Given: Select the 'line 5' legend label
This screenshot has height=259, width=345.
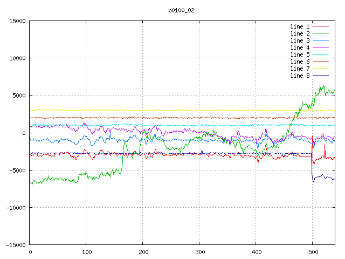Looking at the screenshot, I should pyautogui.click(x=300, y=54).
